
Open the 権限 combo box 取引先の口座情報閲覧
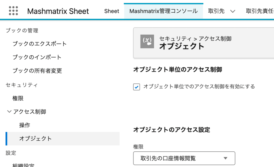[x=184, y=158]
